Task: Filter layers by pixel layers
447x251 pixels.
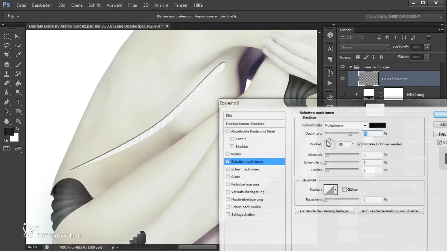Action: (x=379, y=37)
